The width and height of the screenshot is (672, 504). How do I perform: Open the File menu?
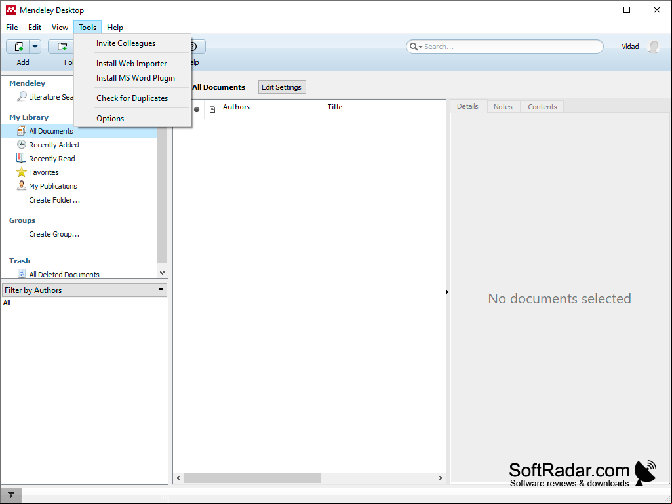tap(12, 28)
